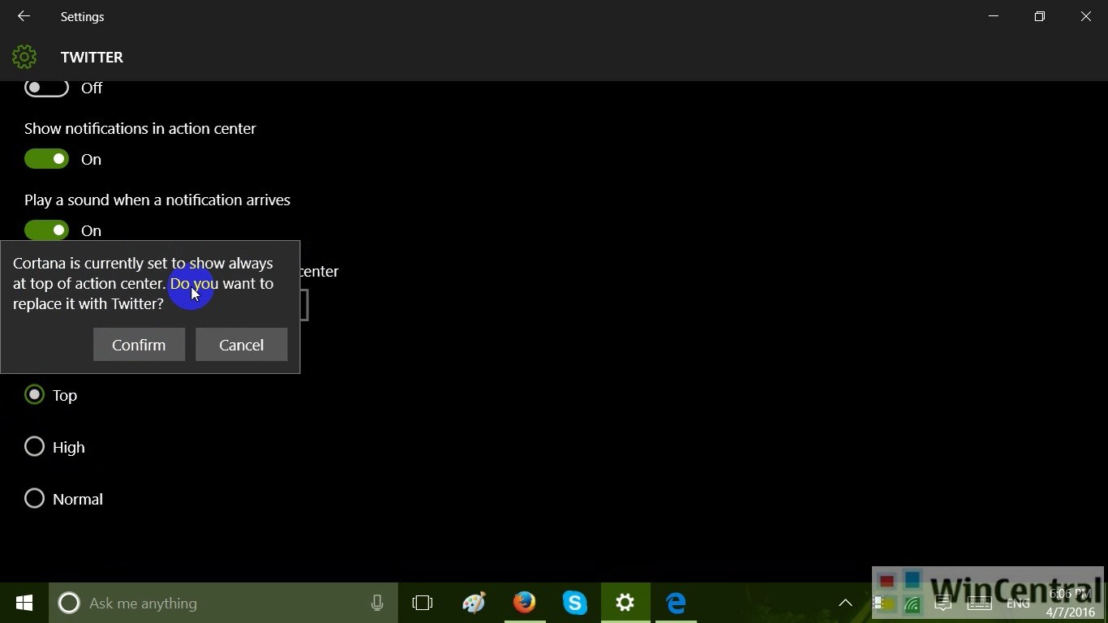Screen dimensions: 1108x623
Task: Open the touch keyboard from the tray
Action: tap(979, 603)
